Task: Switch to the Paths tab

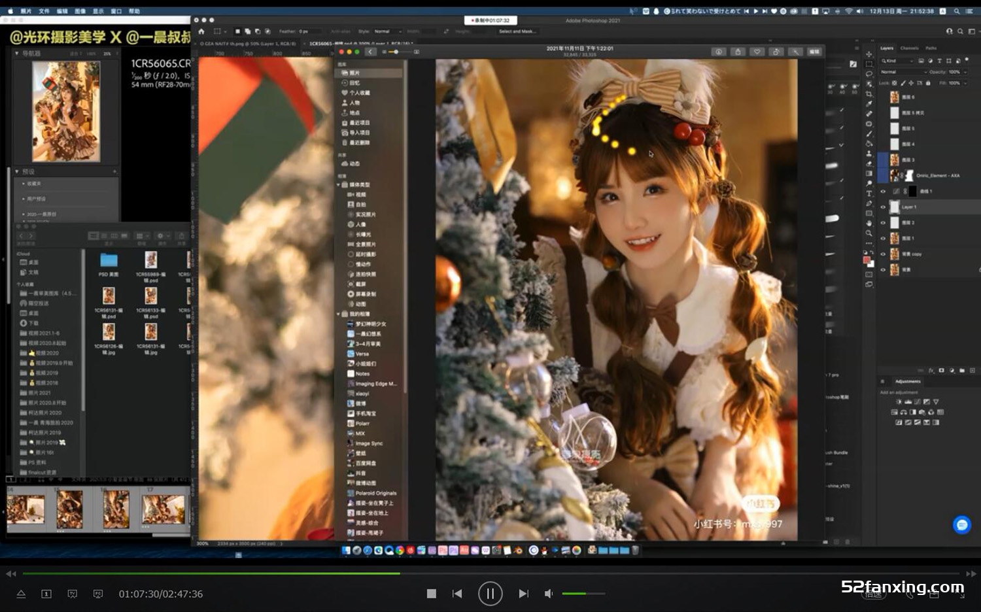Action: click(931, 48)
